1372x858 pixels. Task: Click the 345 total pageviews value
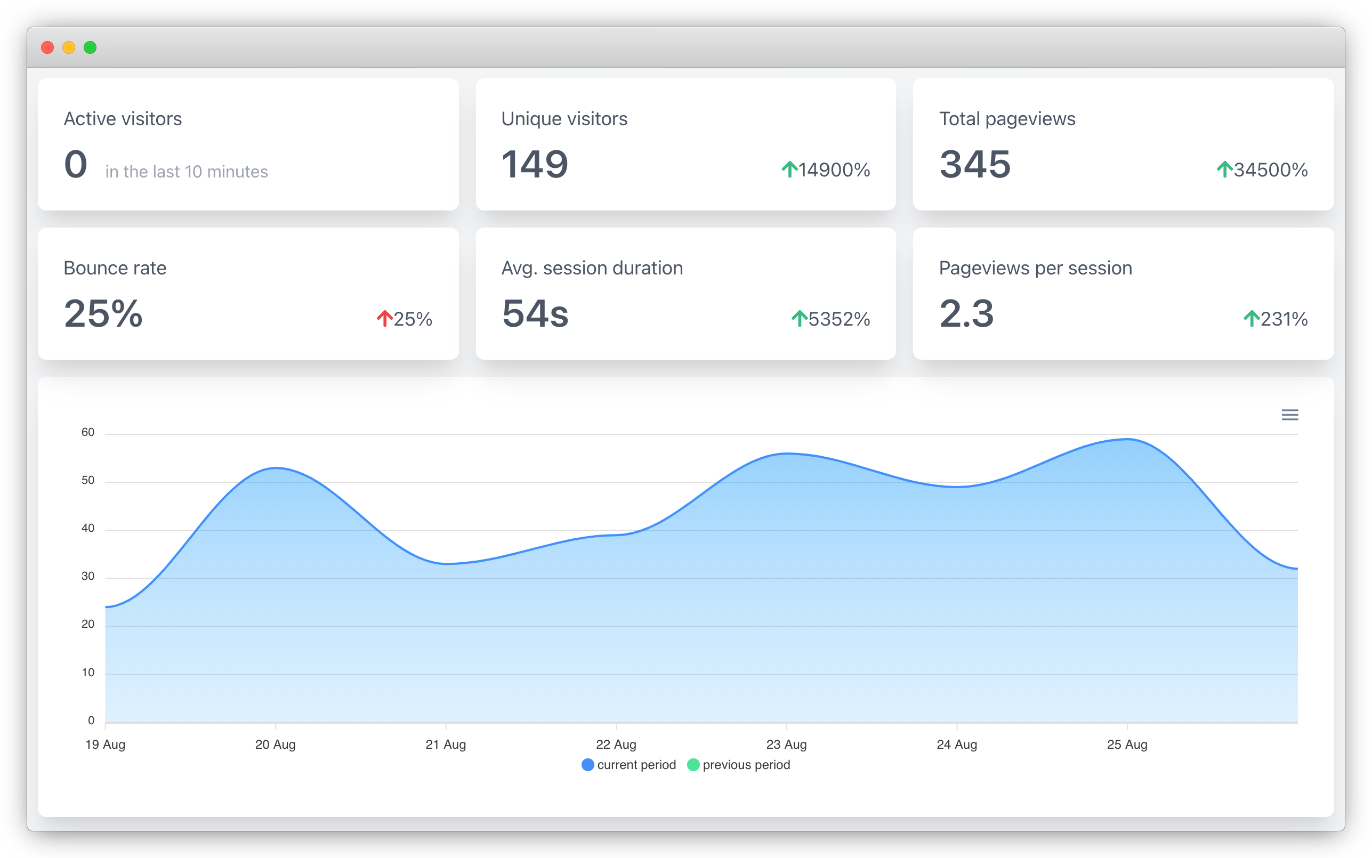tap(975, 164)
